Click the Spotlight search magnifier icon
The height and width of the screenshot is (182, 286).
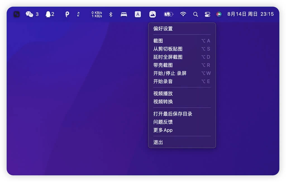196,14
